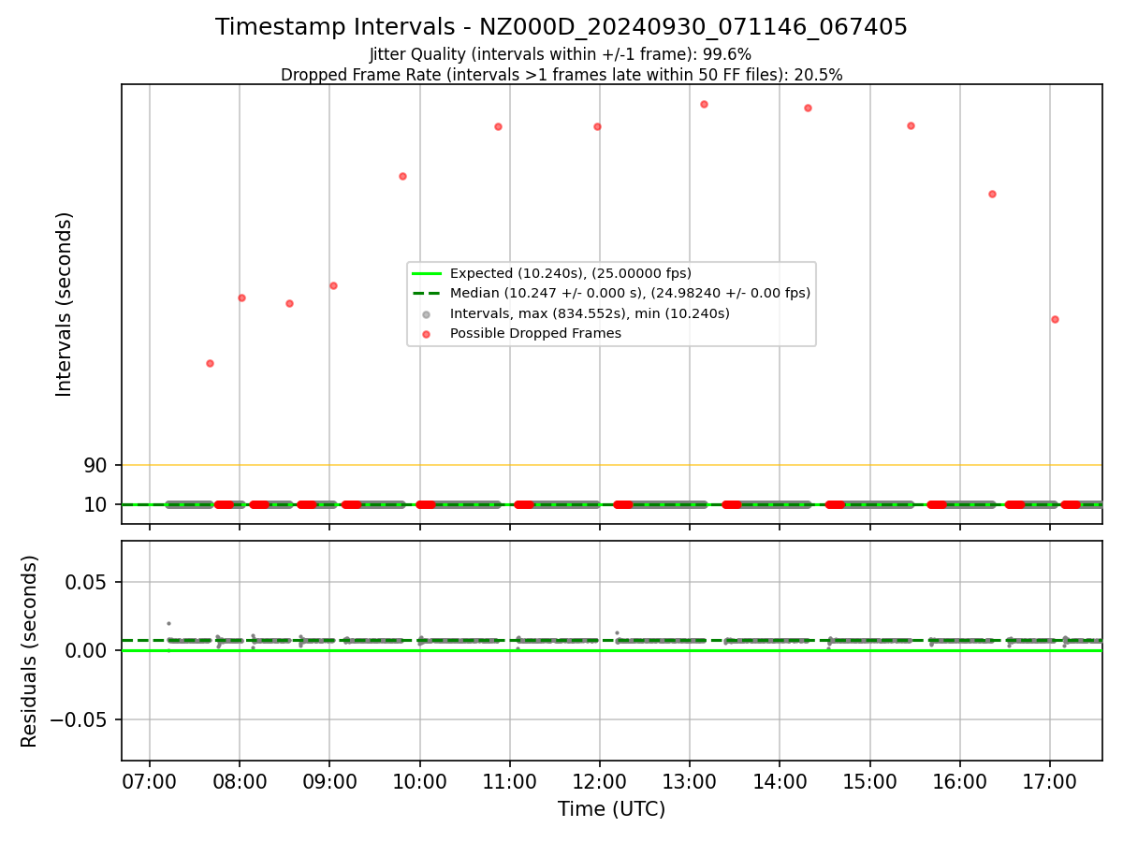
Task: Click the red dropped-frame point just after 17:00
Action: 1055,319
